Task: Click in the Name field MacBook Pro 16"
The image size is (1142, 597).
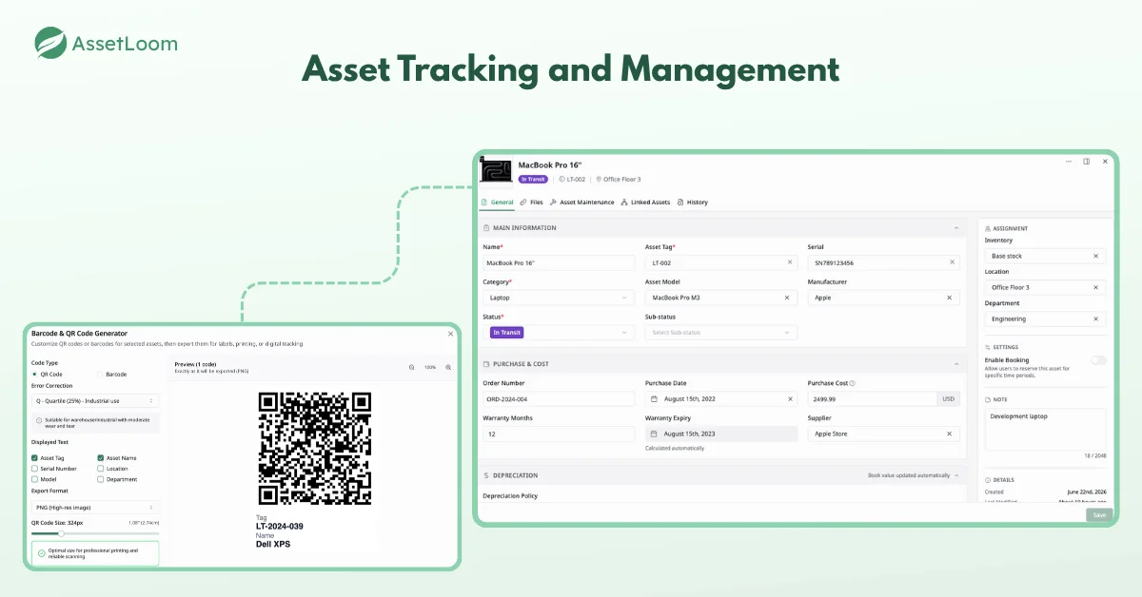Action: pyautogui.click(x=559, y=262)
